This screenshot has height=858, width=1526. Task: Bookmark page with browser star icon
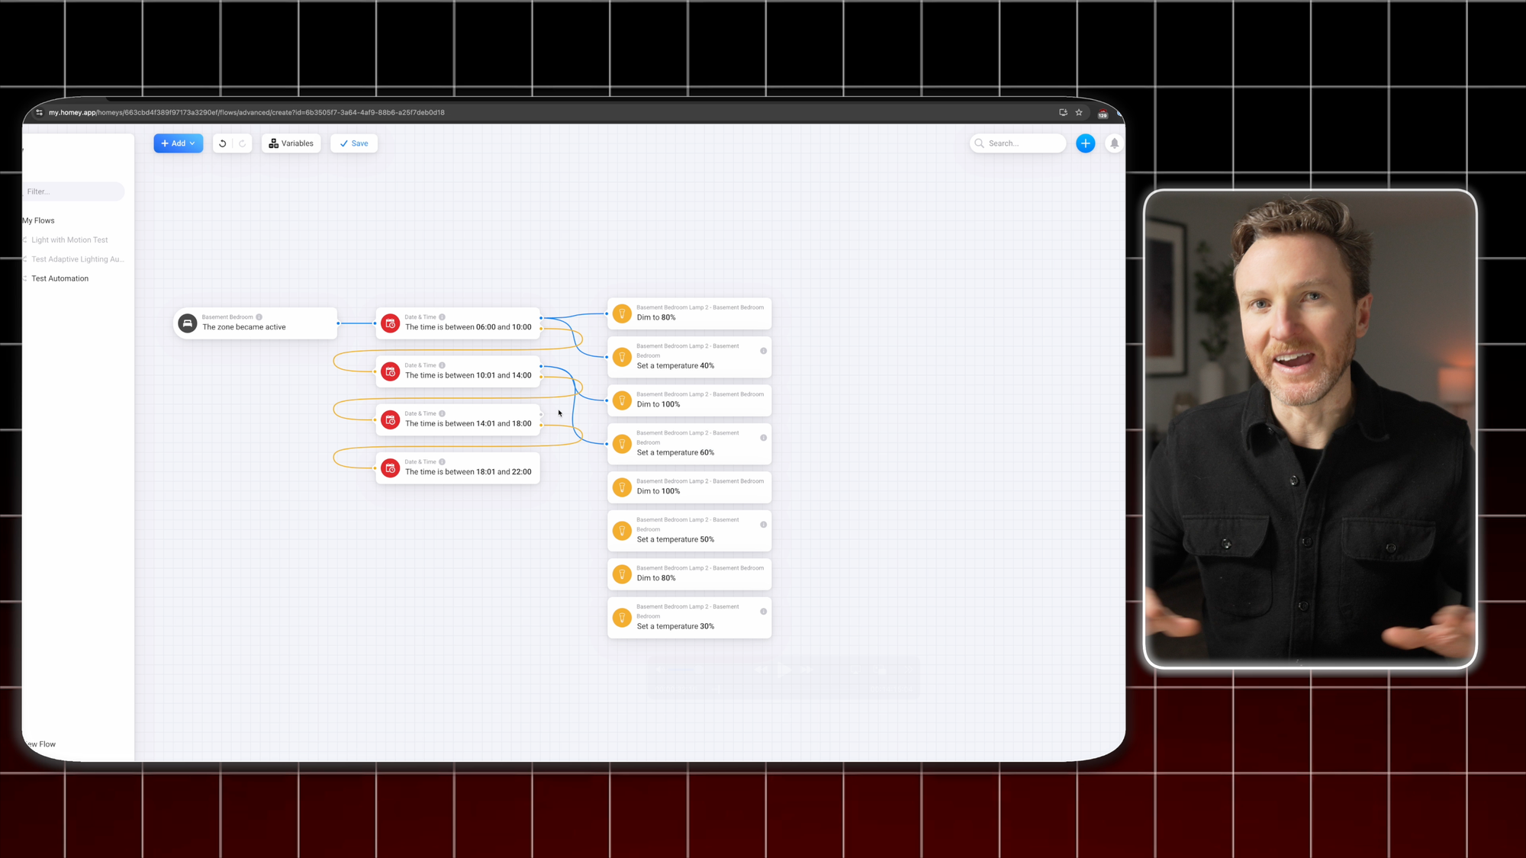coord(1079,112)
